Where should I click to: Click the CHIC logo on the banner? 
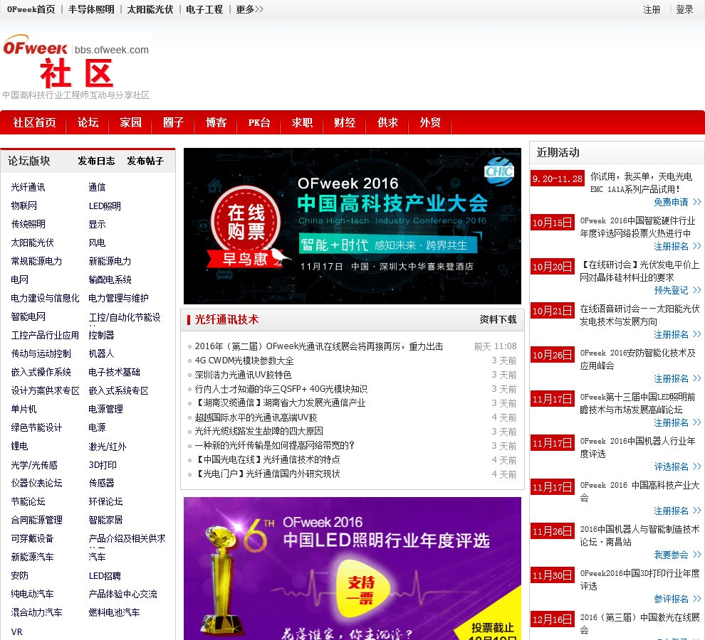[x=498, y=171]
